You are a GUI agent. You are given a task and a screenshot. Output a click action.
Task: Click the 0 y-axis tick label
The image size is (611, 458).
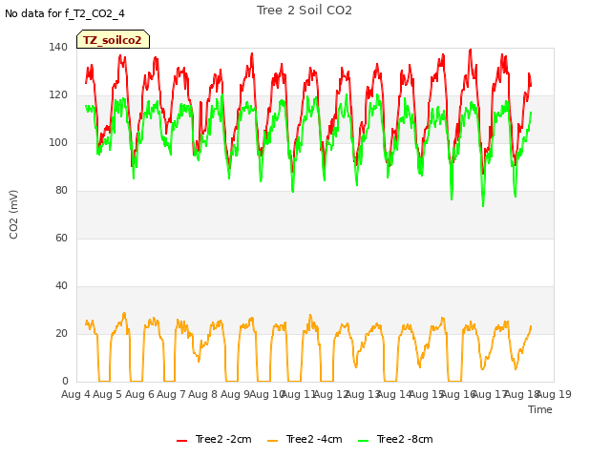pyautogui.click(x=65, y=381)
